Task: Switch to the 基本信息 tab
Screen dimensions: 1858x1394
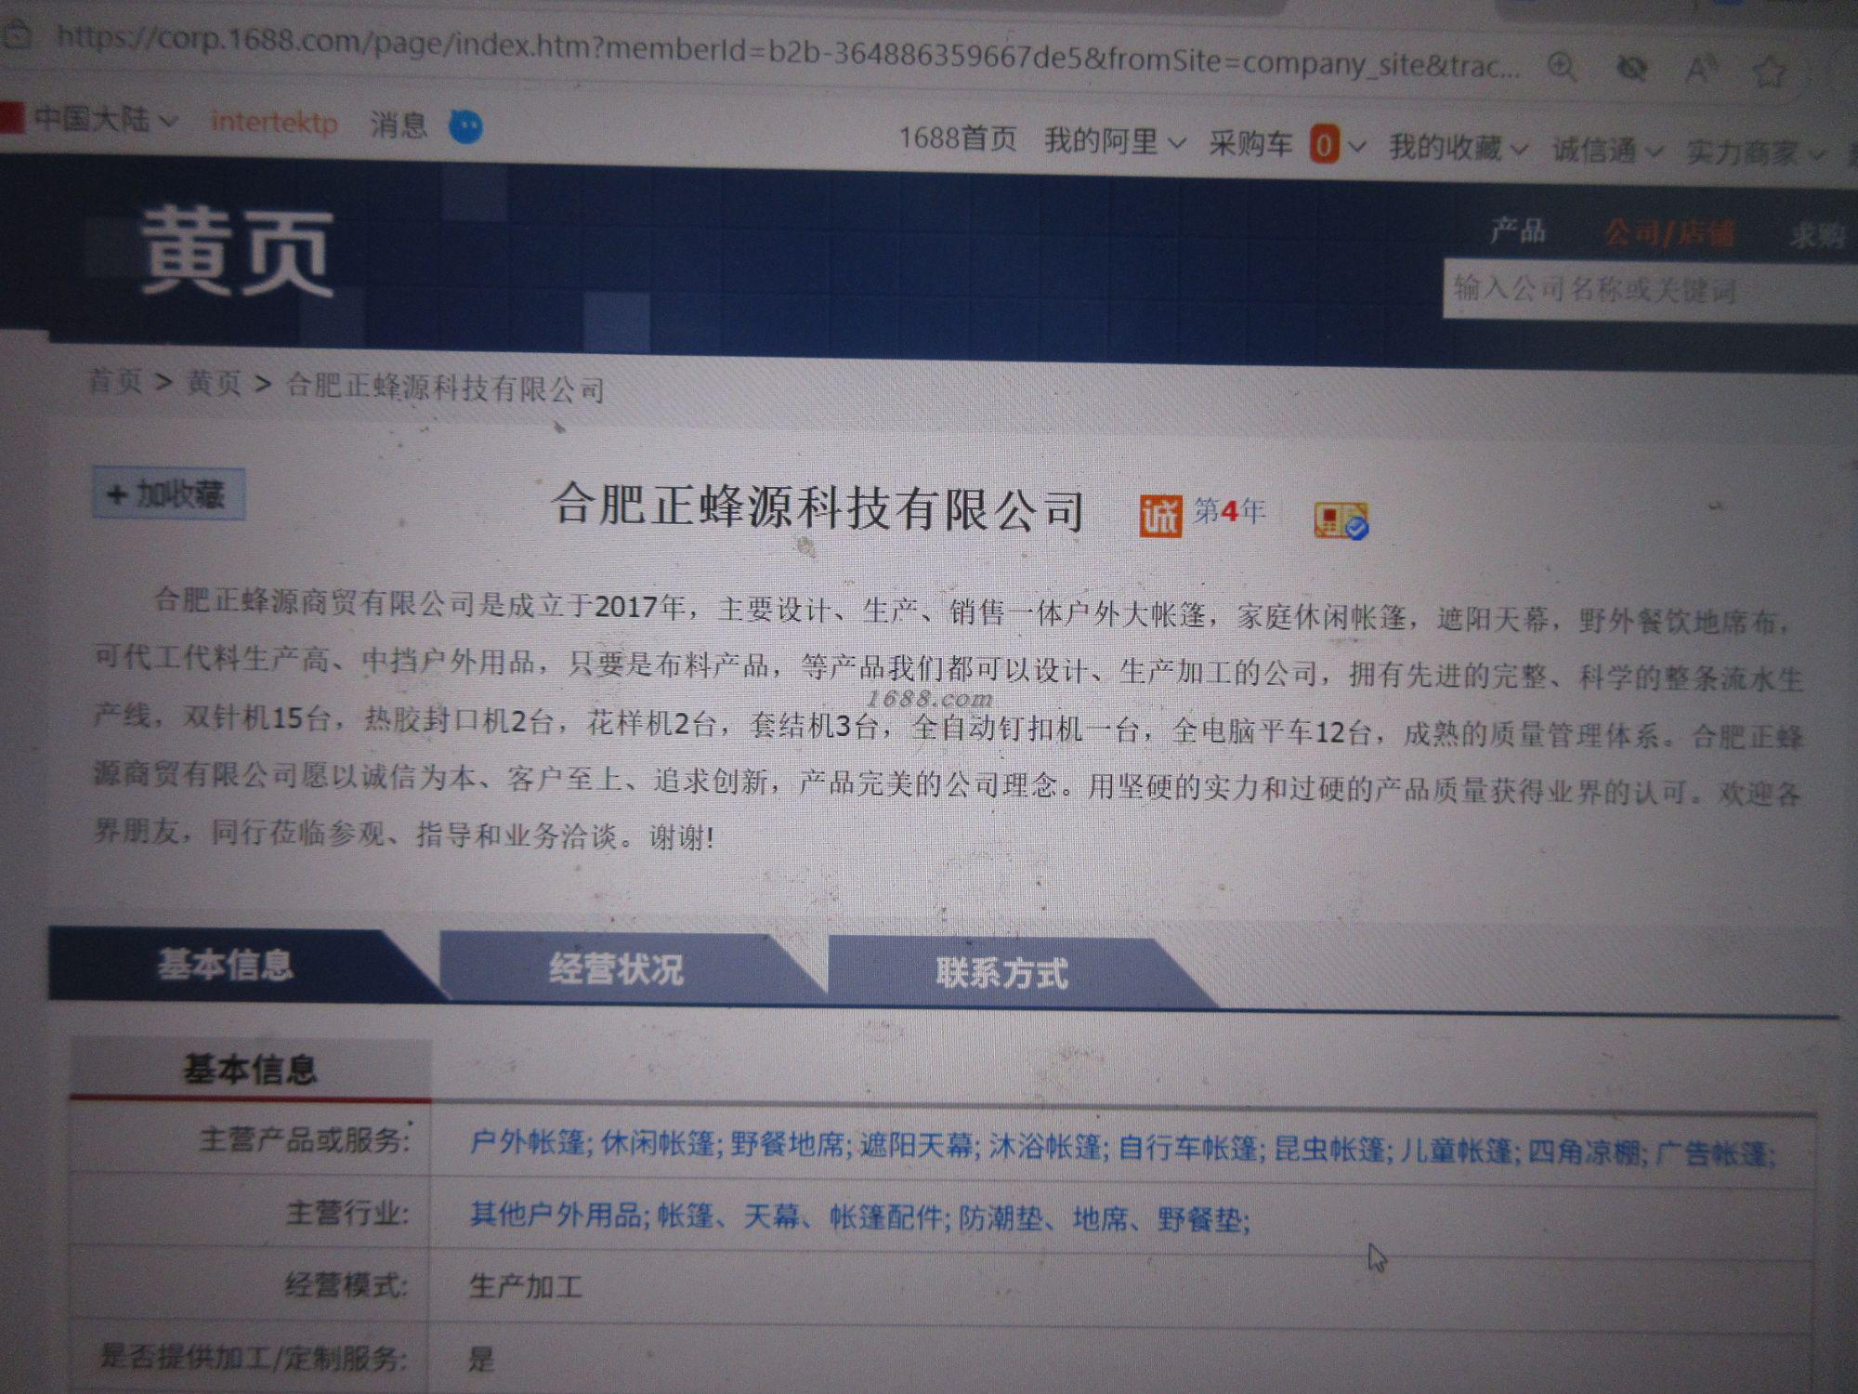Action: (226, 965)
